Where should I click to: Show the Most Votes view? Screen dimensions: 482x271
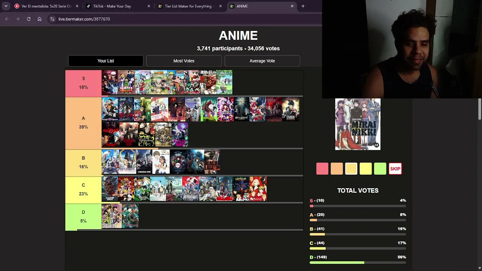(x=184, y=61)
